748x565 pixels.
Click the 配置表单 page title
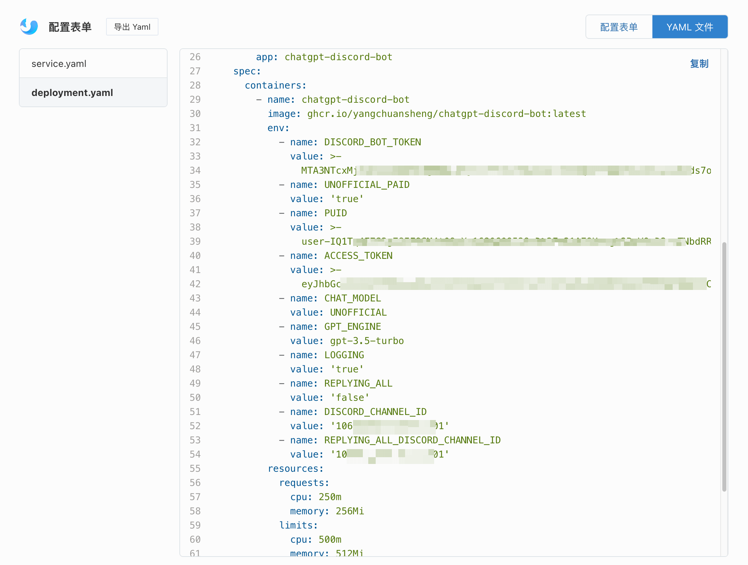(70, 27)
